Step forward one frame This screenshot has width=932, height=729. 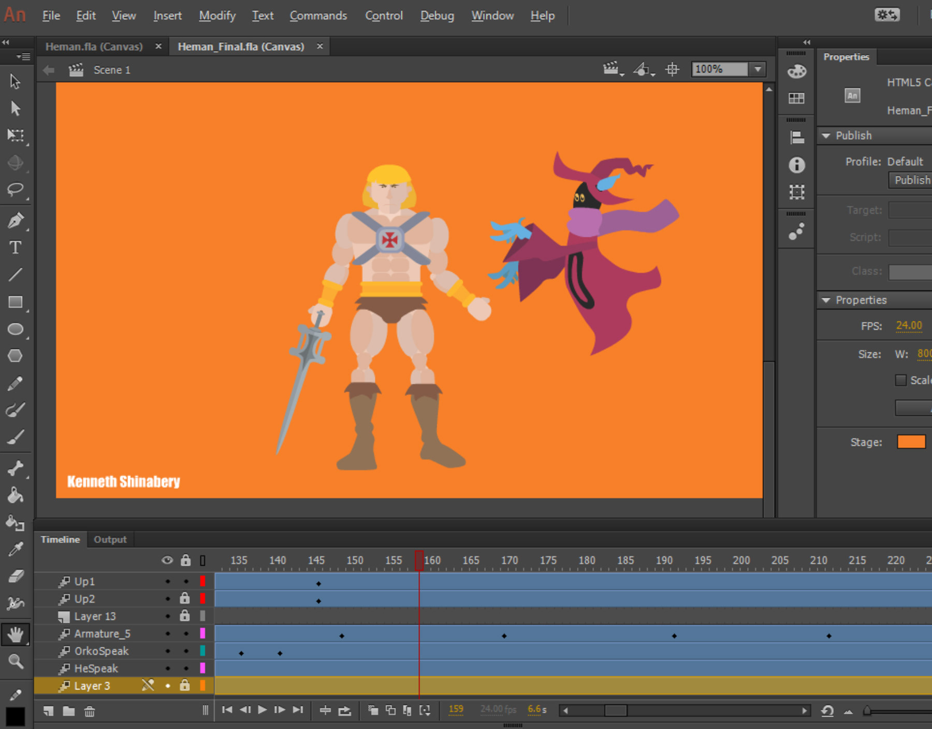pos(280,710)
